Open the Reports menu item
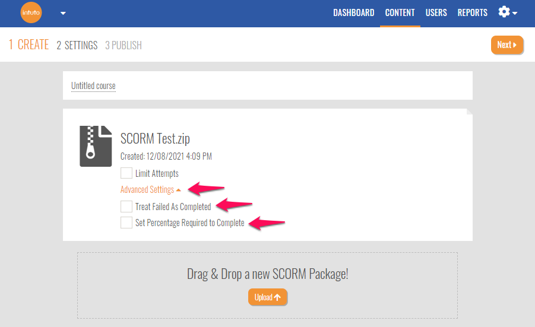This screenshot has height=327, width=535. pyautogui.click(x=472, y=12)
